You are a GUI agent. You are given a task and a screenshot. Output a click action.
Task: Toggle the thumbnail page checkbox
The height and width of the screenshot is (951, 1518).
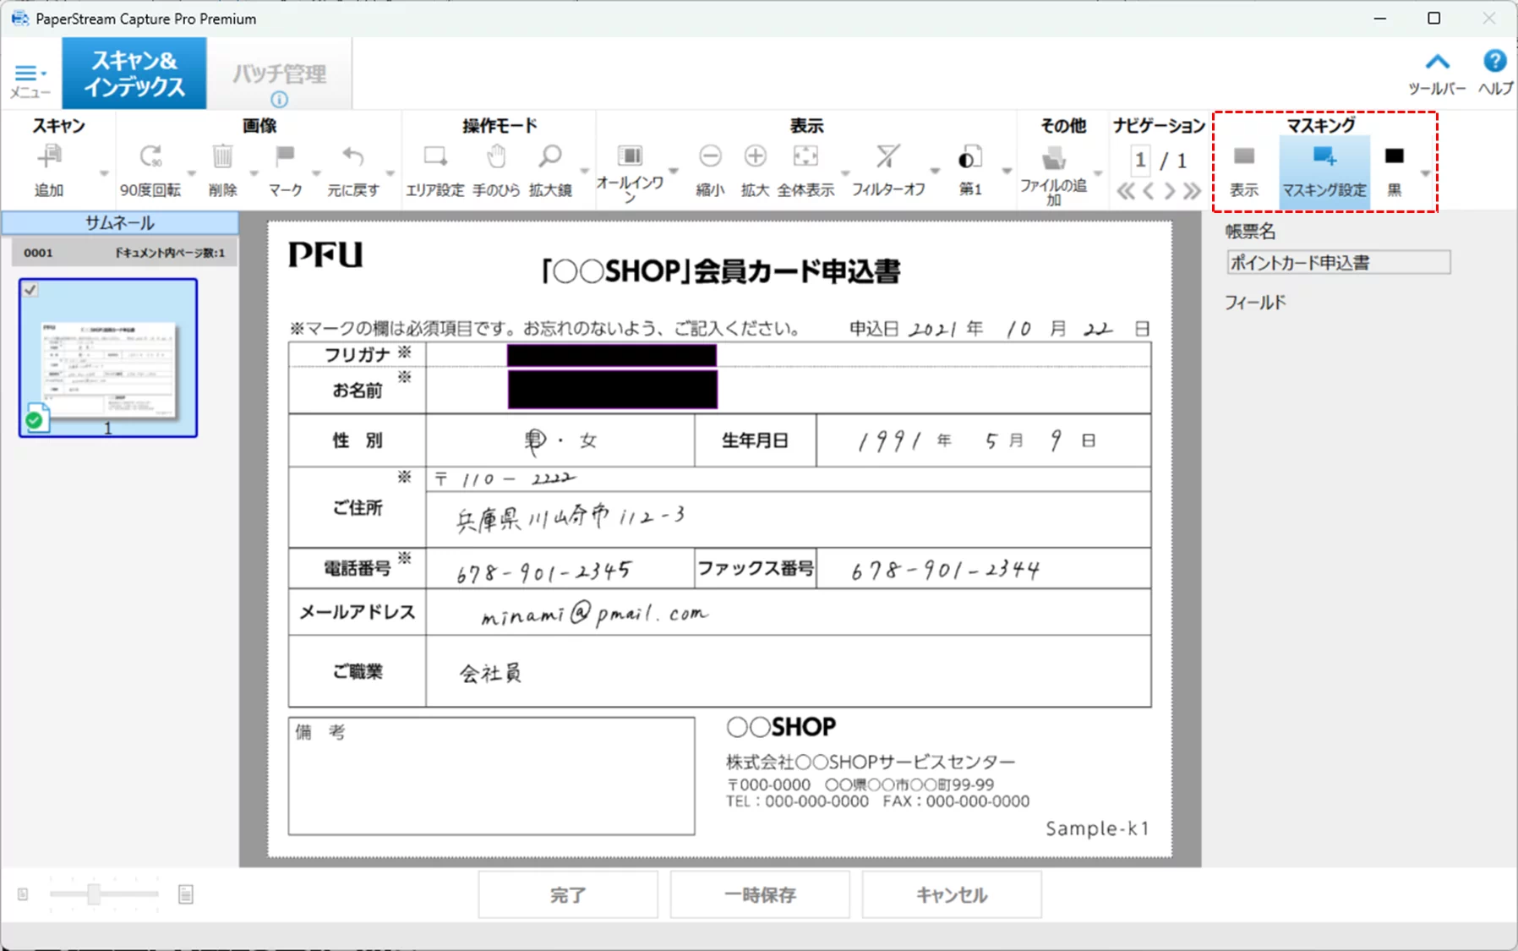coord(30,290)
